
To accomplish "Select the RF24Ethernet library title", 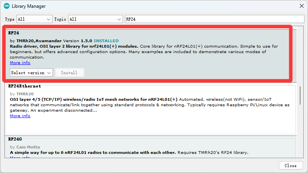I will click(x=25, y=86).
